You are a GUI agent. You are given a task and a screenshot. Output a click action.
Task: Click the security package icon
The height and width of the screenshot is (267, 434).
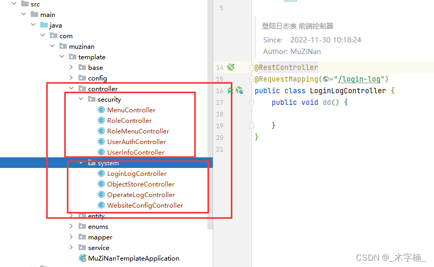point(92,99)
